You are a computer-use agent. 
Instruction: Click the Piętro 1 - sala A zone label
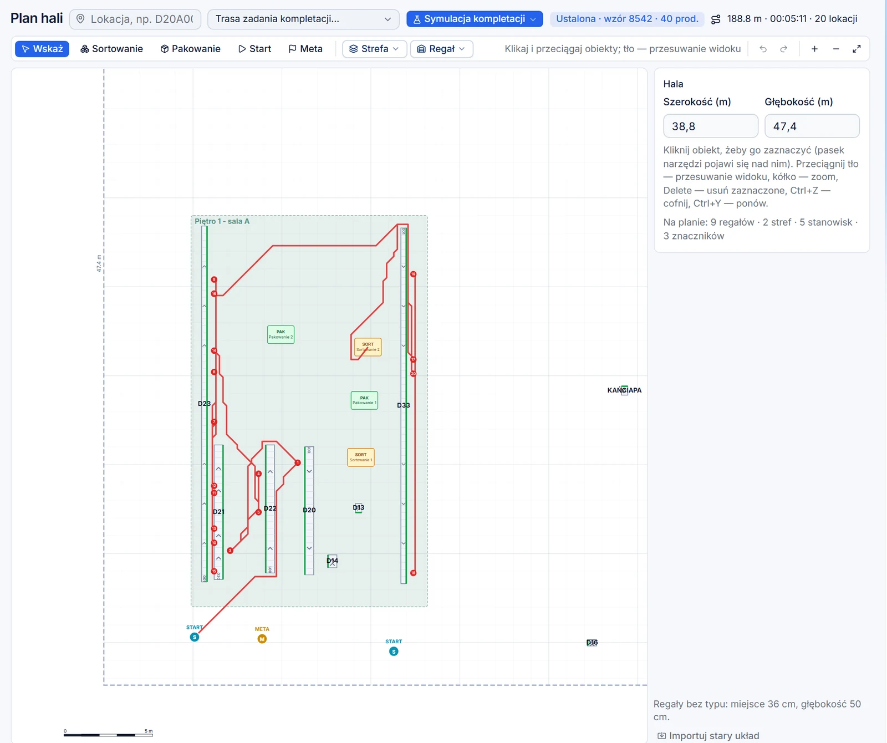click(222, 221)
